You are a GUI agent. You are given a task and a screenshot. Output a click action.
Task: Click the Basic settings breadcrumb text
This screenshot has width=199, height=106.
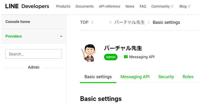pyautogui.click(x=166, y=22)
